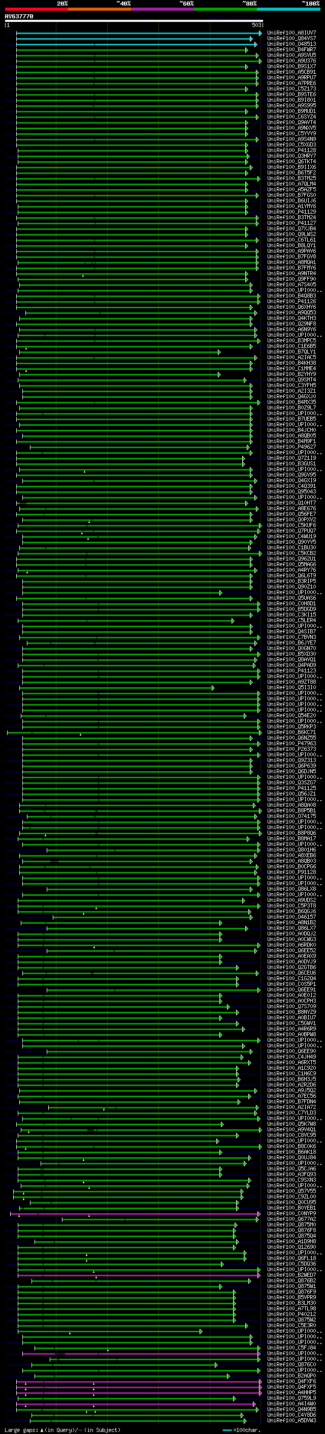Open hit UniRef100_B4FWR7

coord(291,49)
